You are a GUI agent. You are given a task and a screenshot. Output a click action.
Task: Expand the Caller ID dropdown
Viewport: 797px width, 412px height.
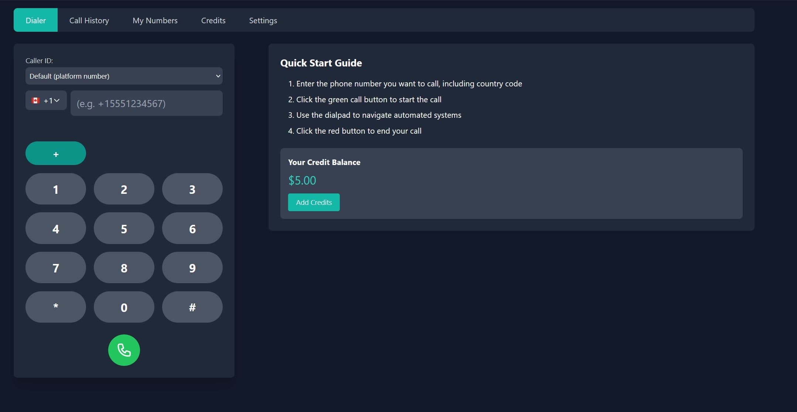pos(124,76)
